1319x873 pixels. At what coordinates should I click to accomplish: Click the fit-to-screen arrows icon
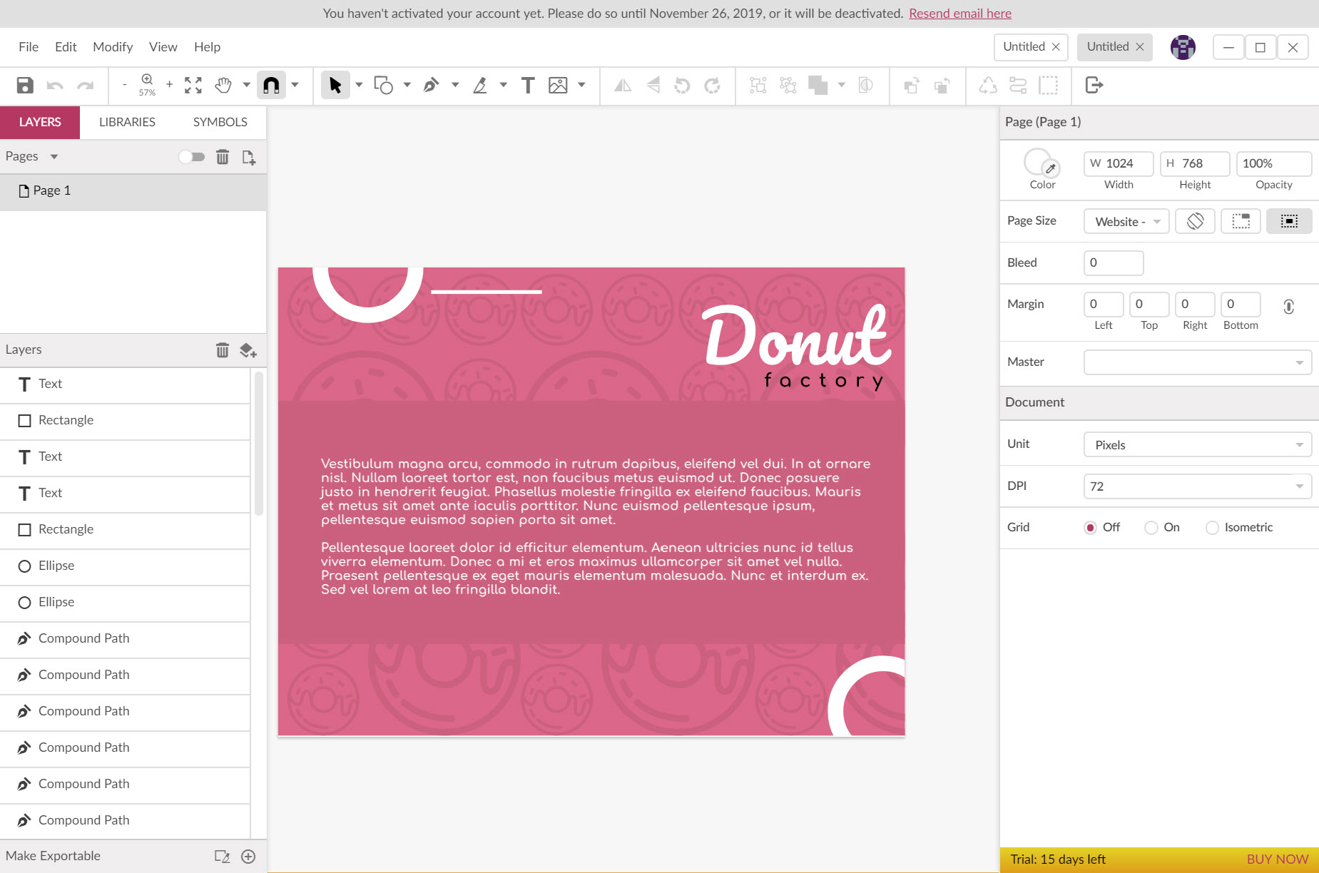pos(193,86)
